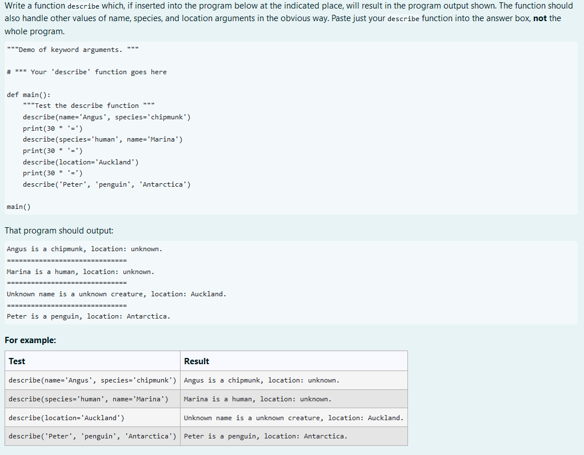
Task: Click the "Your 'describe' function goes here" comment
Action: pyautogui.click(x=87, y=72)
